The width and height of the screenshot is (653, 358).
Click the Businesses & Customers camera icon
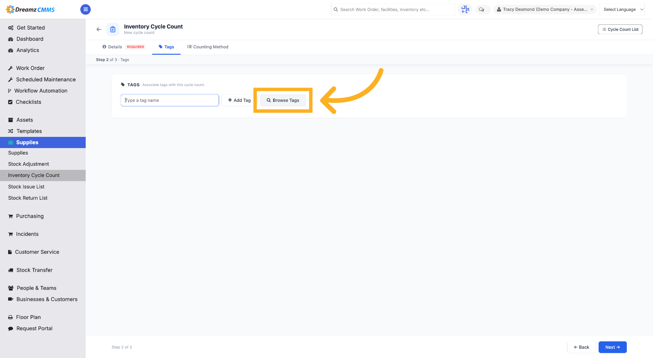point(11,299)
